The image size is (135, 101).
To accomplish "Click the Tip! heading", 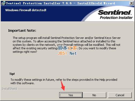I will [x=12, y=74].
